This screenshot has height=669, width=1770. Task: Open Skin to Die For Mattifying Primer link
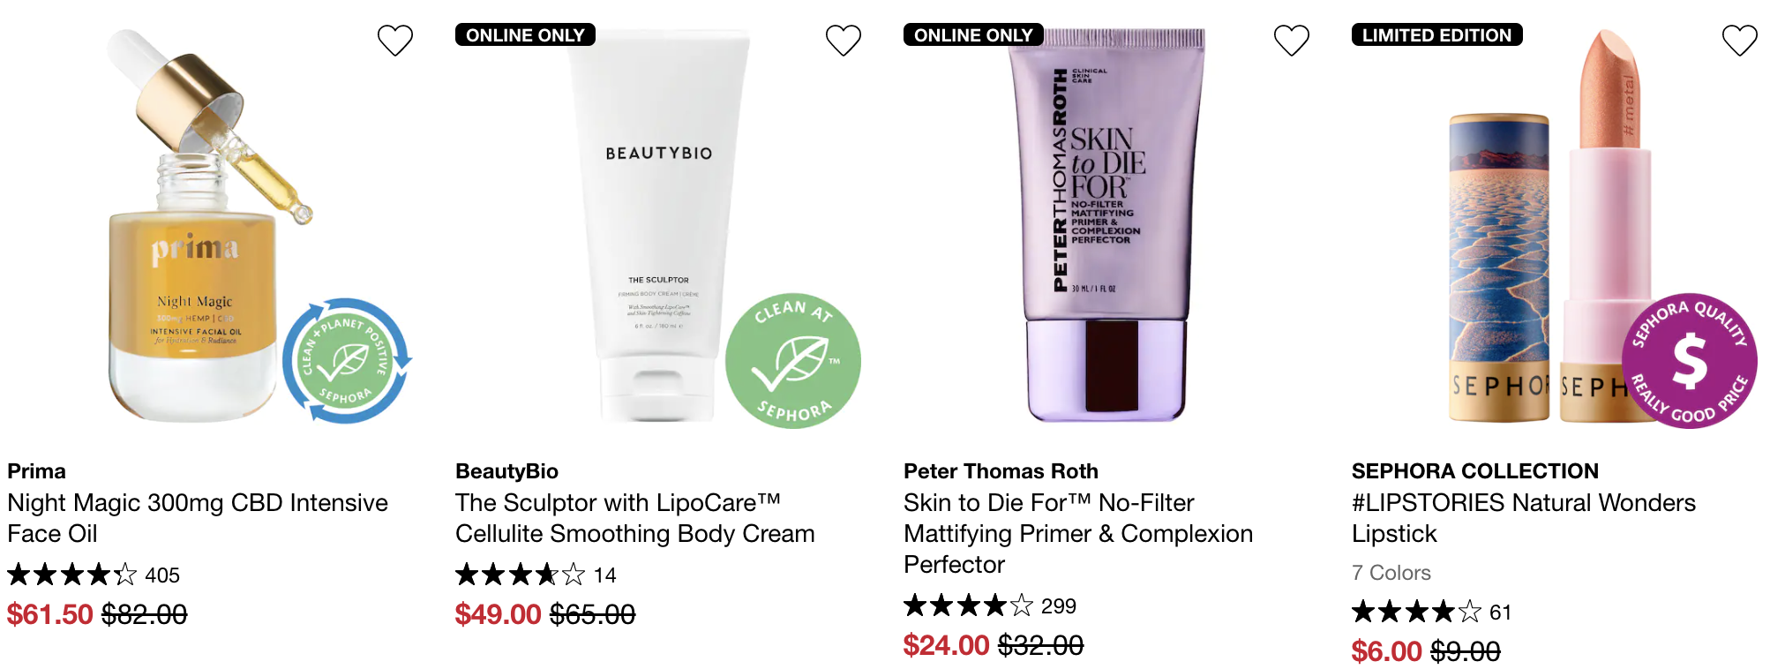(x=1078, y=533)
